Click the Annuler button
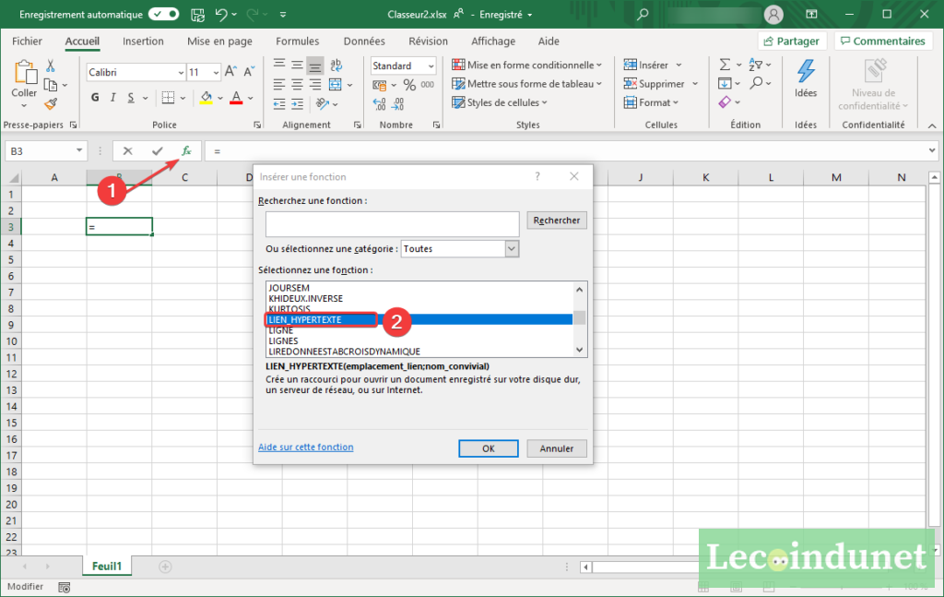This screenshot has height=597, width=944. click(x=556, y=448)
